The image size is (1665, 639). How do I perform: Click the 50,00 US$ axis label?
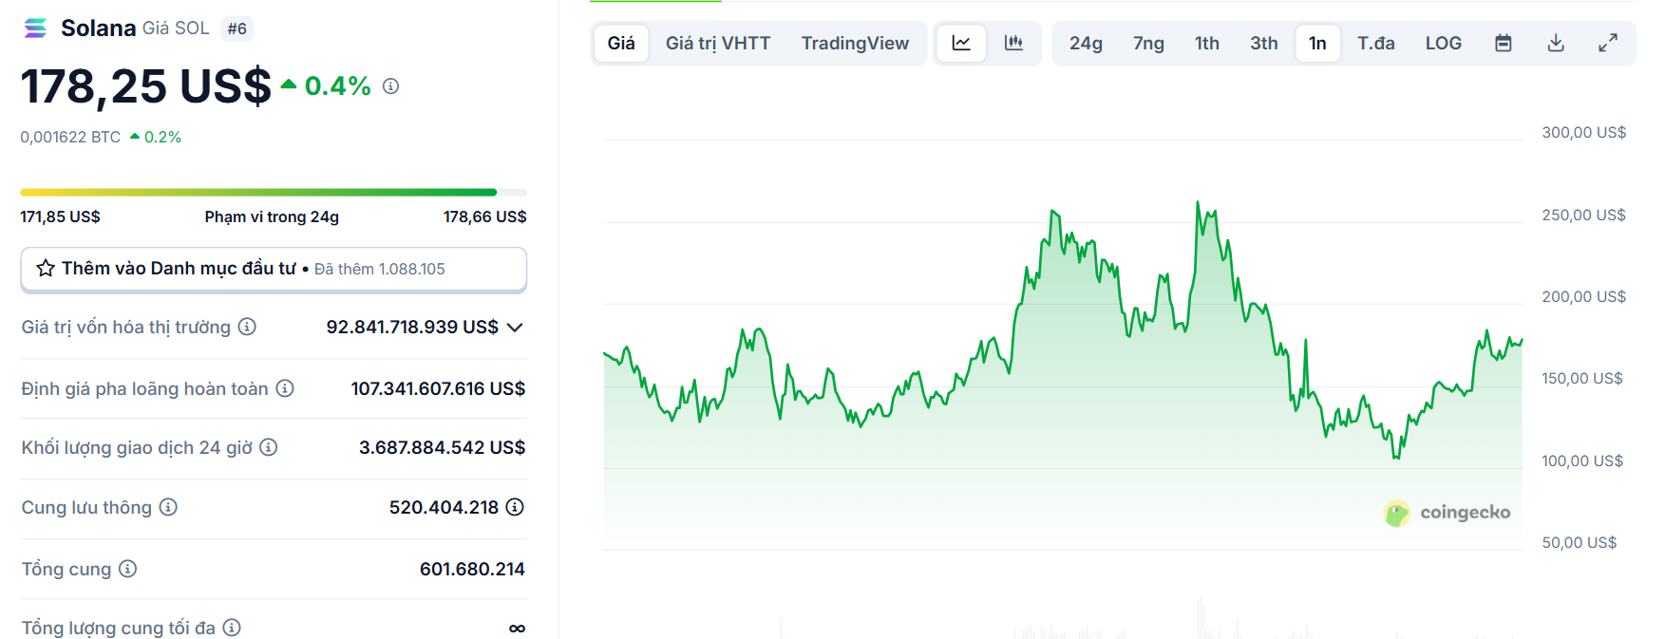[x=1579, y=542]
